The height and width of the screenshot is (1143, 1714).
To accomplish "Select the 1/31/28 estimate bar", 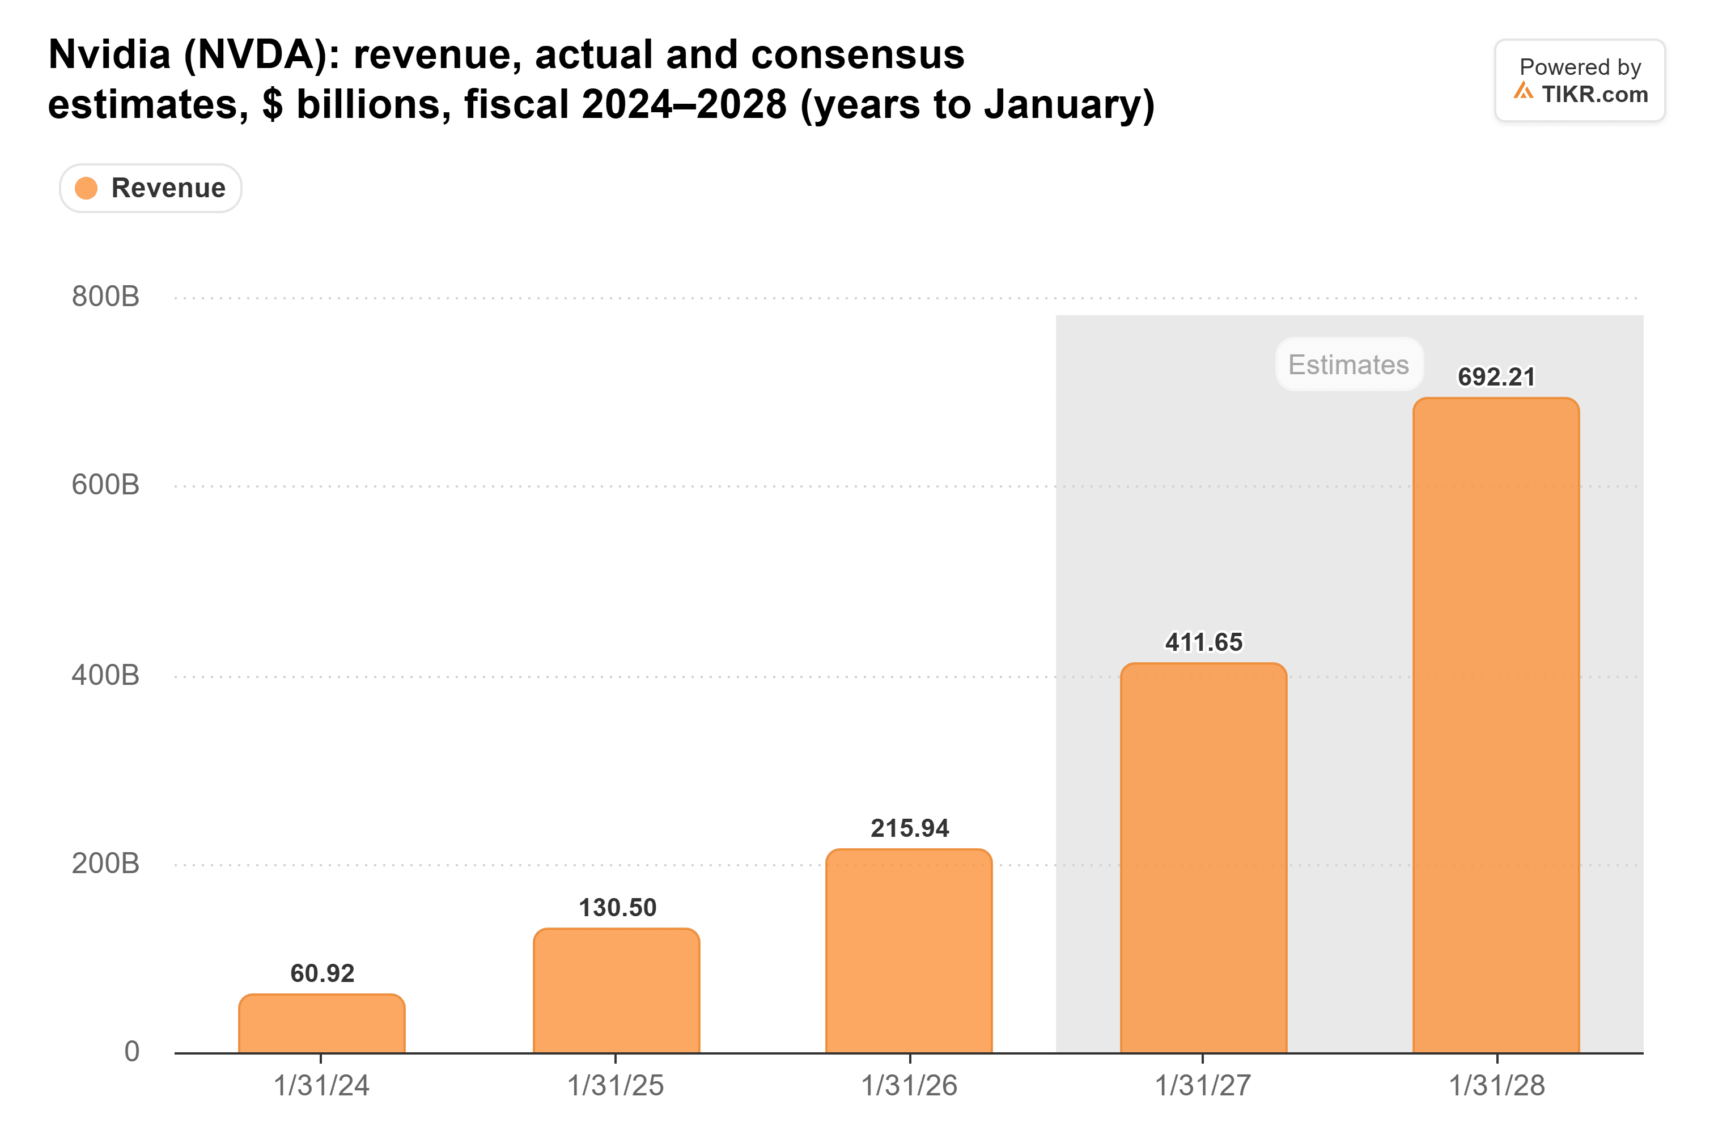I will coord(1496,725).
